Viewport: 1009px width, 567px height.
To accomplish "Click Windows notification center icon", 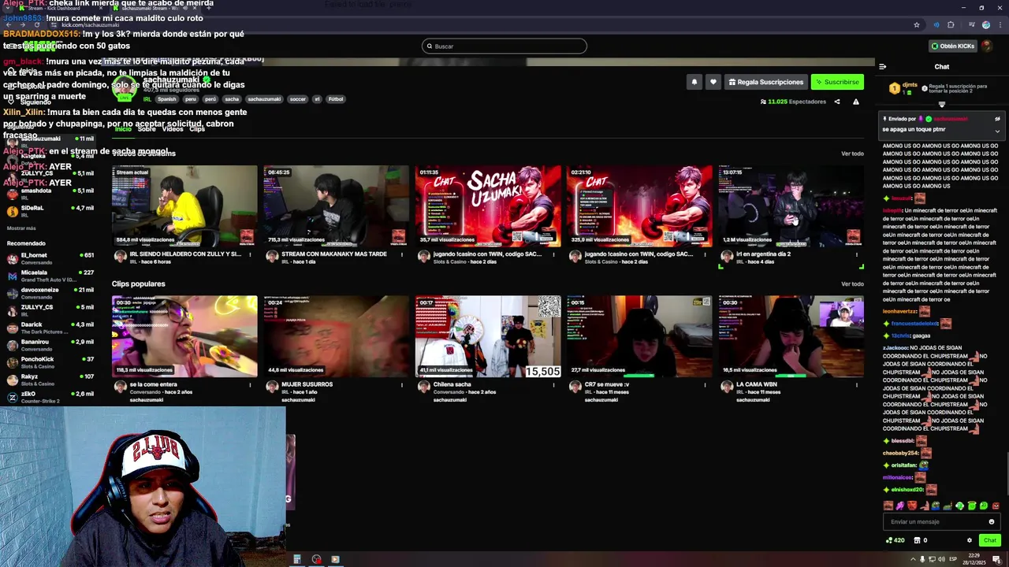I will 996,559.
